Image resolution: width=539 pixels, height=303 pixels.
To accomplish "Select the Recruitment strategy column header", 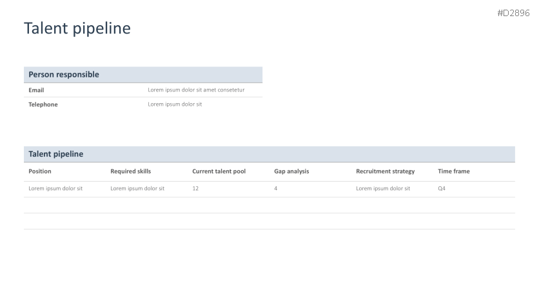I will 385,171.
